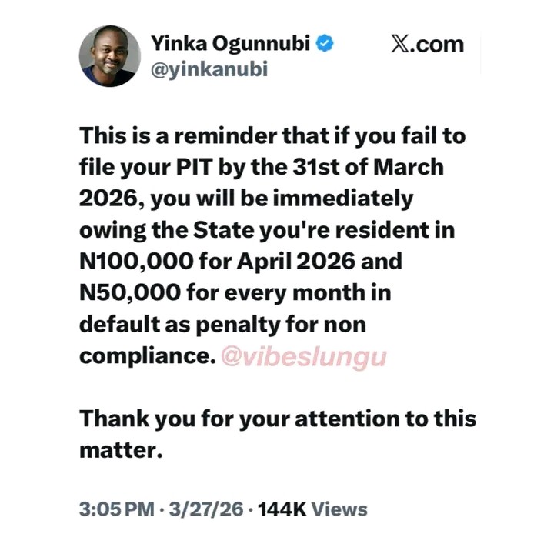Click the N50,000 amount in the post
This screenshot has width=554, height=554.
tap(128, 292)
